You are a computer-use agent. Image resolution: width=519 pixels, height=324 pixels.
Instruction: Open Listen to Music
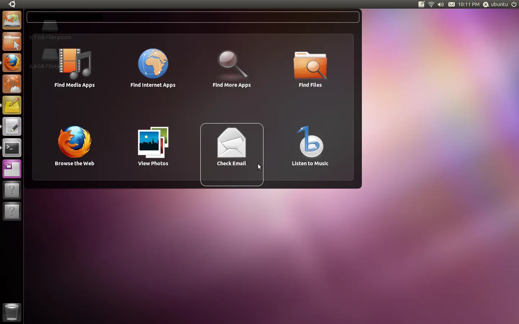pyautogui.click(x=310, y=146)
